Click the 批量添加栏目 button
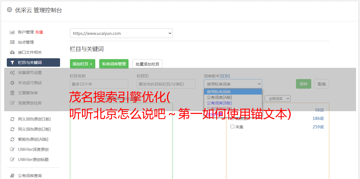 coord(147,64)
